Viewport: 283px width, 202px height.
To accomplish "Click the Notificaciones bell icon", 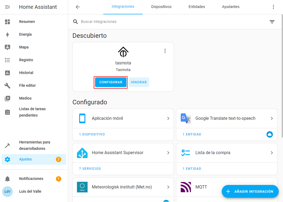I will point(7,179).
